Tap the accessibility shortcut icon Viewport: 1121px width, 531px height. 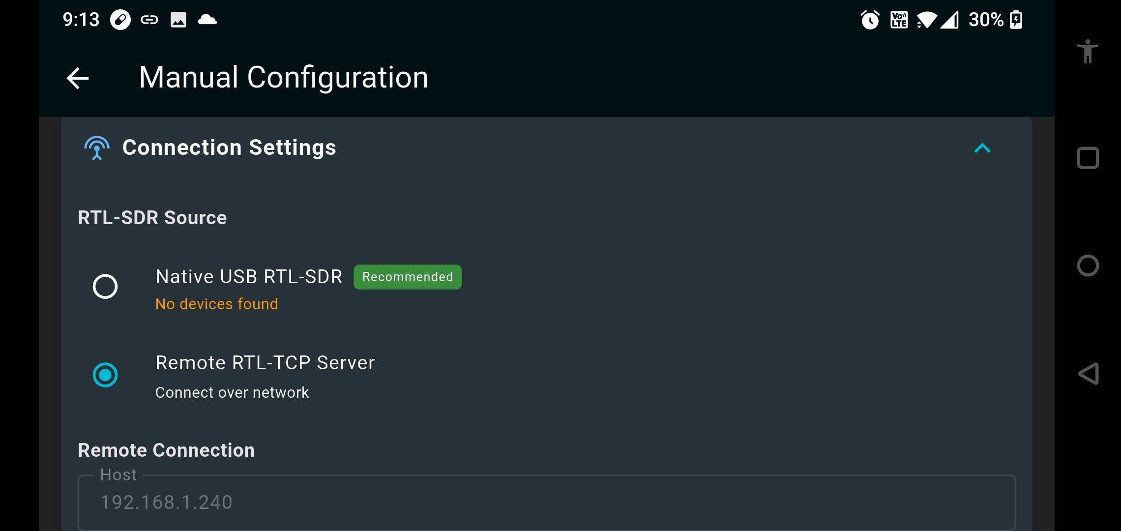click(x=1088, y=52)
